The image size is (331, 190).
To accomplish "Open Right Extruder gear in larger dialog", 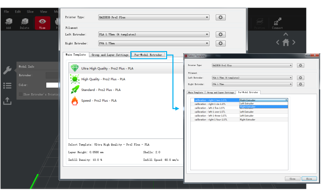I will coord(221,43).
